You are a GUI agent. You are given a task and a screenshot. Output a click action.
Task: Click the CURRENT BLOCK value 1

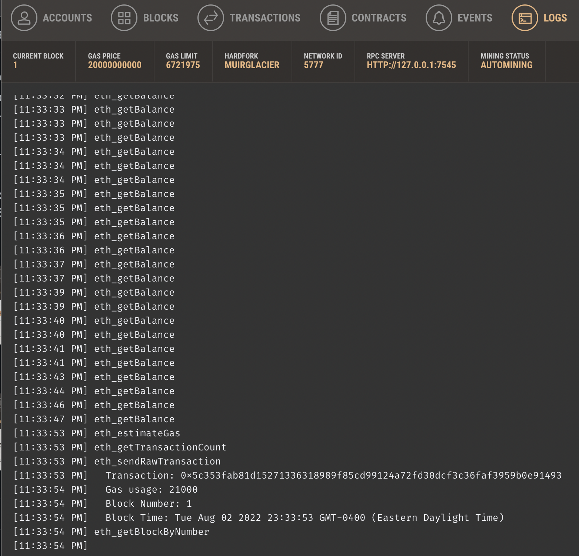15,65
